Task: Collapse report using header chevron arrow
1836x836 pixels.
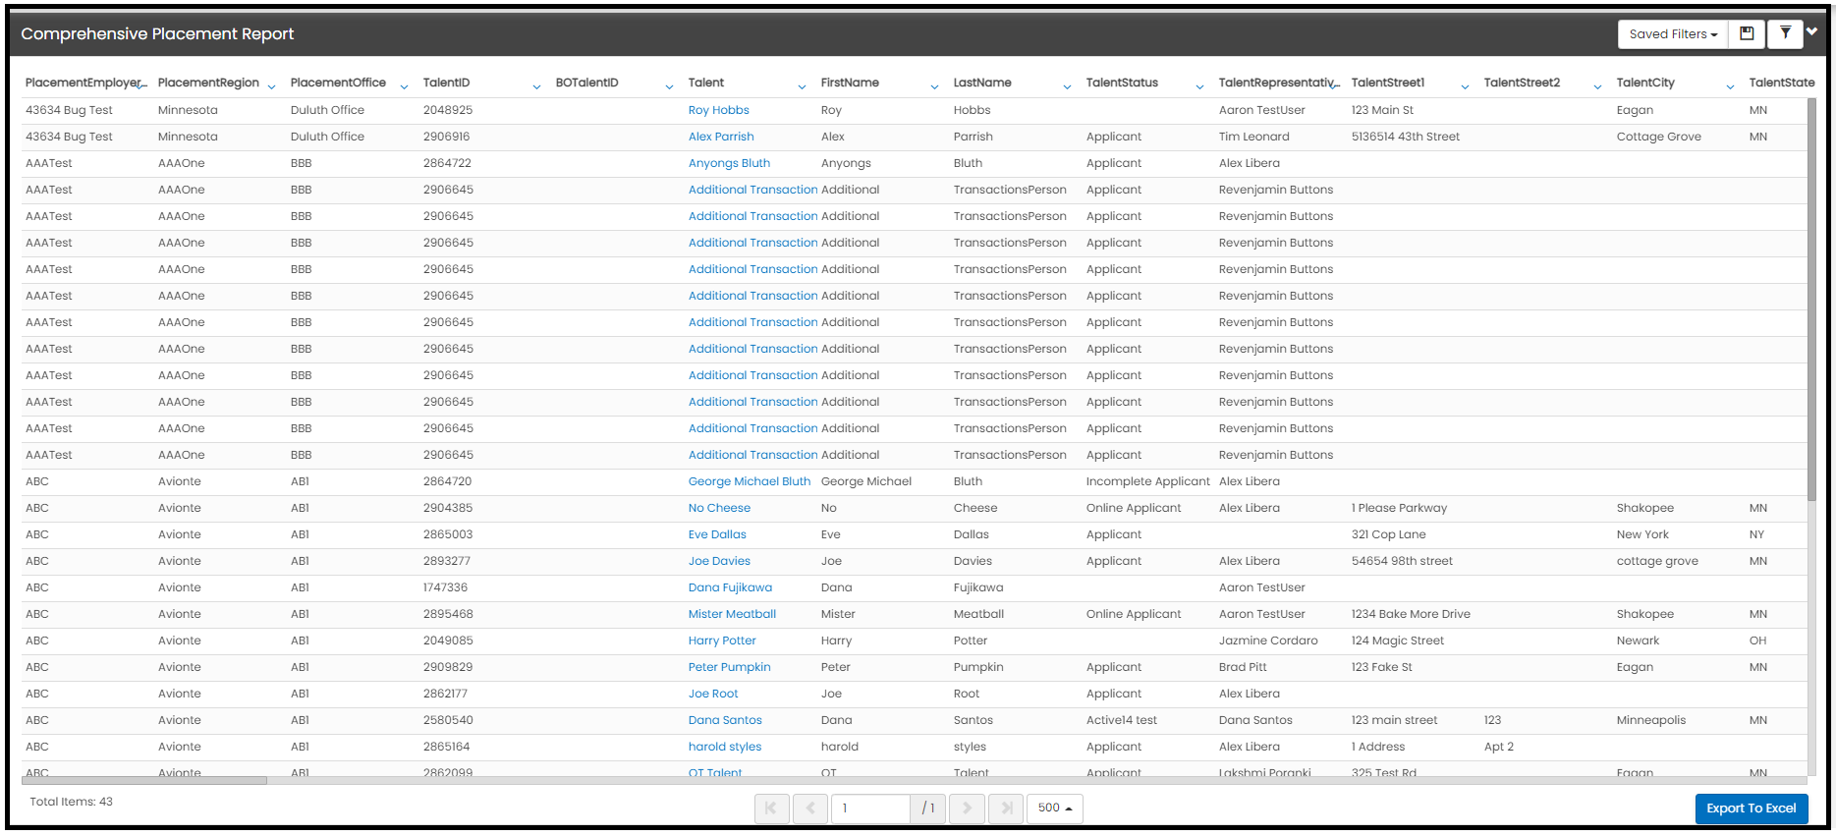Action: point(1812,31)
